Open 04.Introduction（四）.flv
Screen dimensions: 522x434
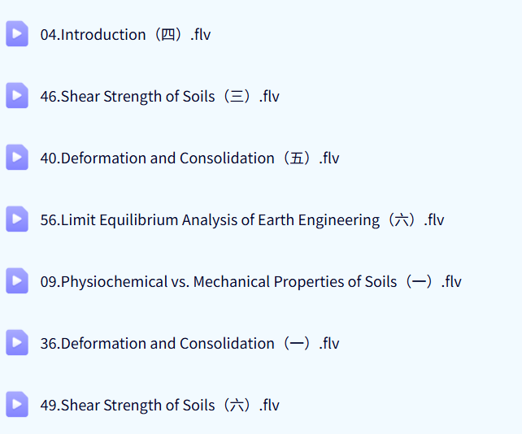click(x=125, y=35)
